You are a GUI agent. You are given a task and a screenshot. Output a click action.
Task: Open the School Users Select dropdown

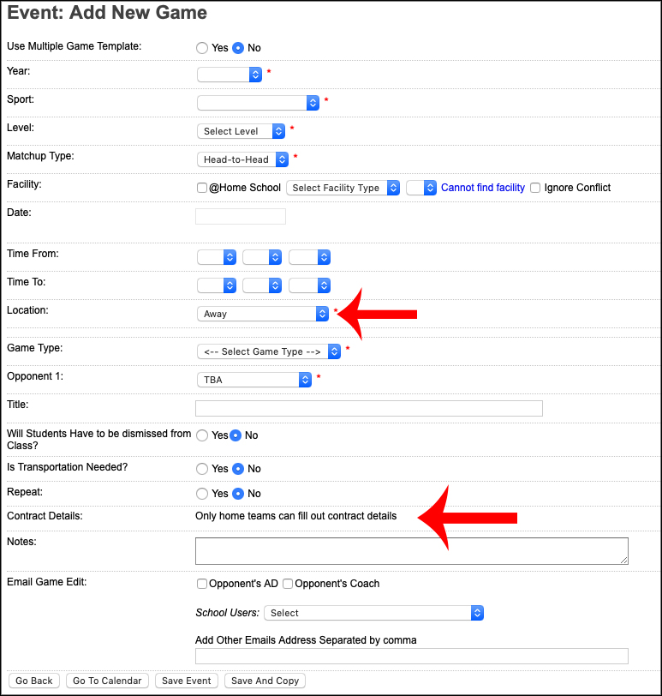pos(373,613)
